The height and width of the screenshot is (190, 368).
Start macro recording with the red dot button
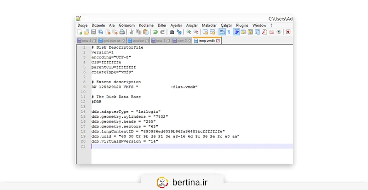(288, 32)
